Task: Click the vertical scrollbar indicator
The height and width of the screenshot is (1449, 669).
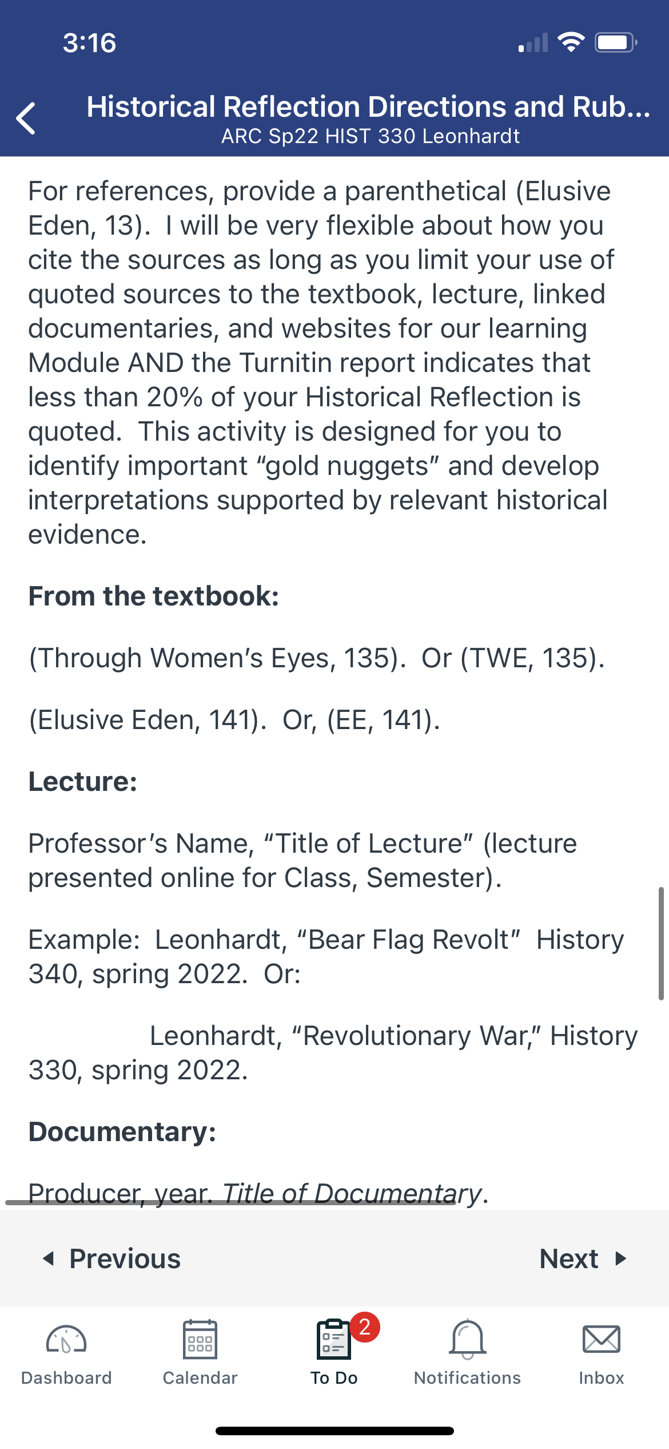Action: (x=661, y=943)
